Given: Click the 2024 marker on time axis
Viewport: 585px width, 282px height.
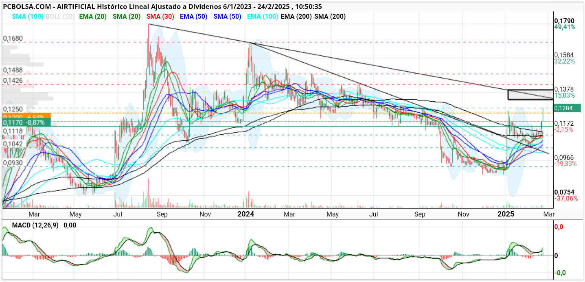Looking at the screenshot, I should tap(246, 214).
